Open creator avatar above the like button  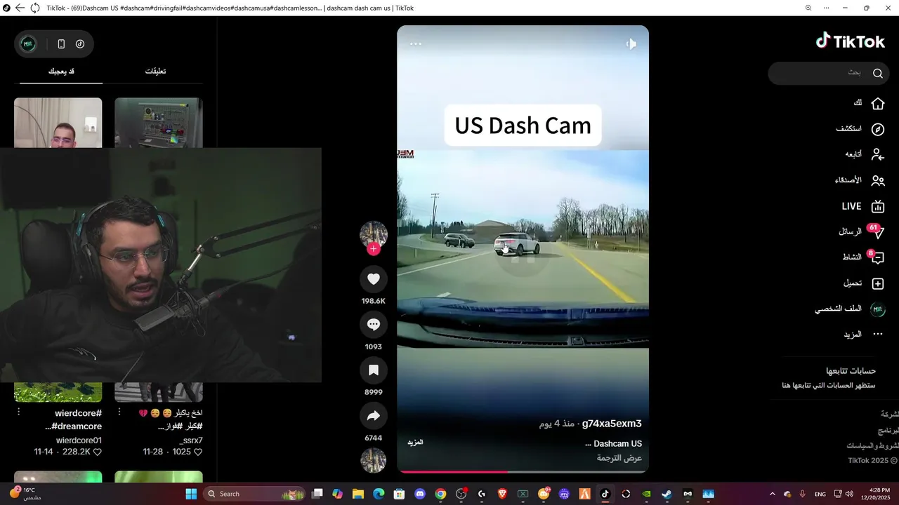coord(374,234)
